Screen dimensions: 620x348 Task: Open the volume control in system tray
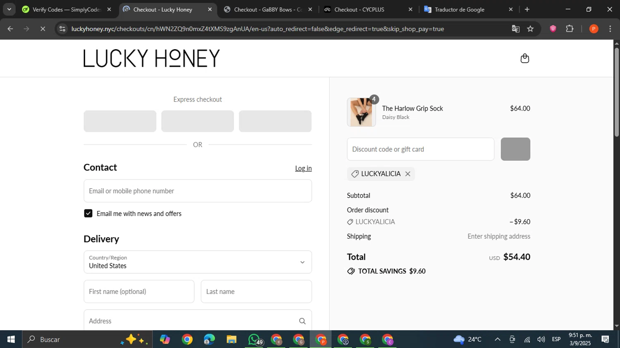click(x=541, y=339)
